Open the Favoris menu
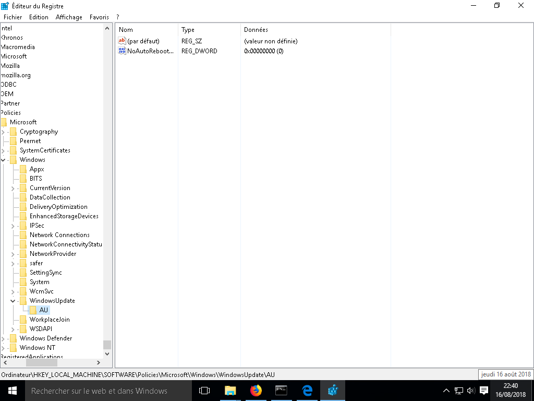 99,17
